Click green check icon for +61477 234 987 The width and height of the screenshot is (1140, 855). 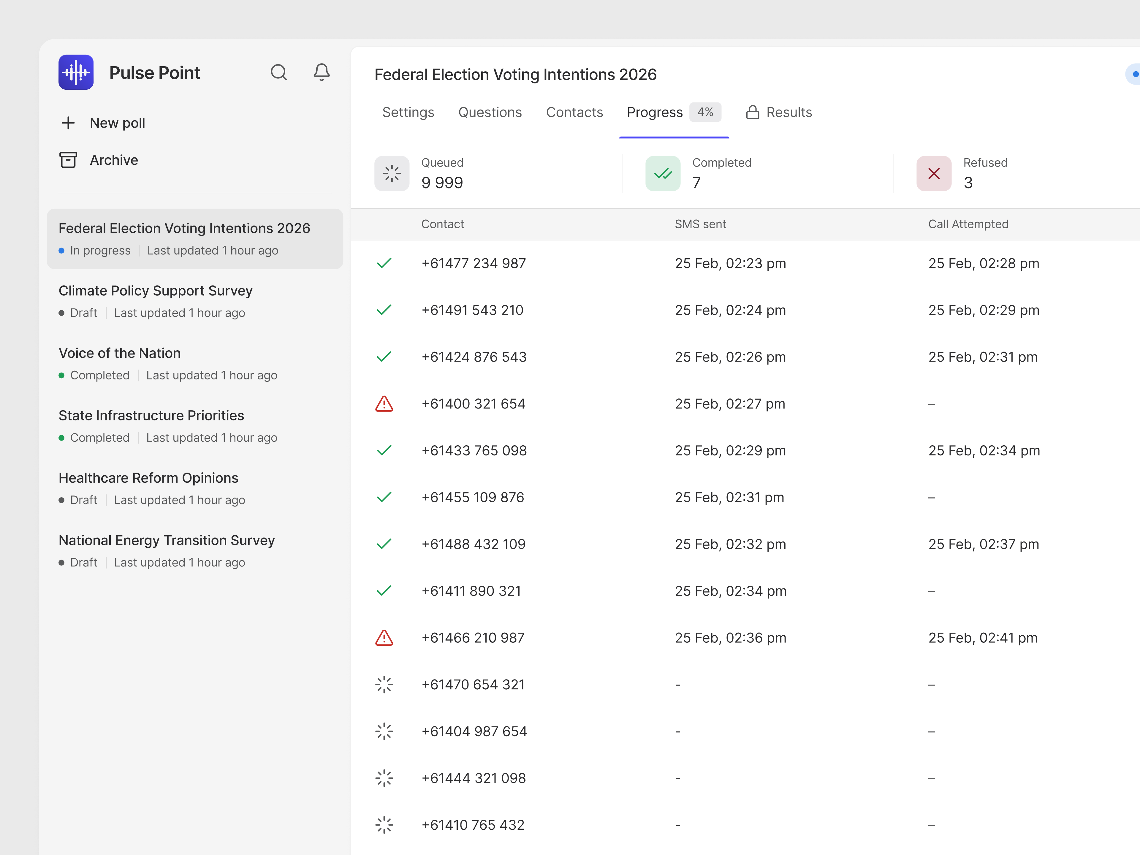[384, 263]
